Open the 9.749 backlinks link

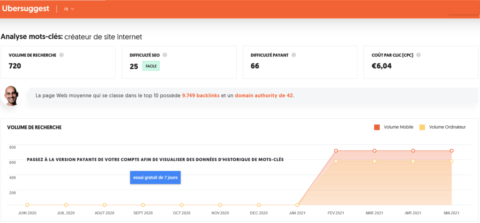201,96
